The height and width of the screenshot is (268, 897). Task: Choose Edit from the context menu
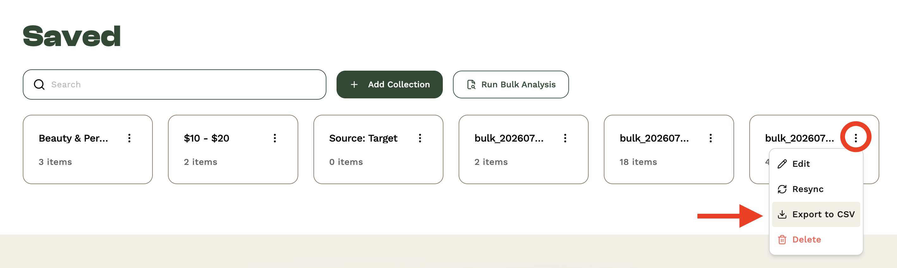coord(816,164)
